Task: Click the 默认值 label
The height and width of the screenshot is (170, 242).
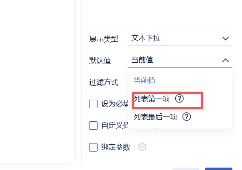Action: click(x=100, y=61)
